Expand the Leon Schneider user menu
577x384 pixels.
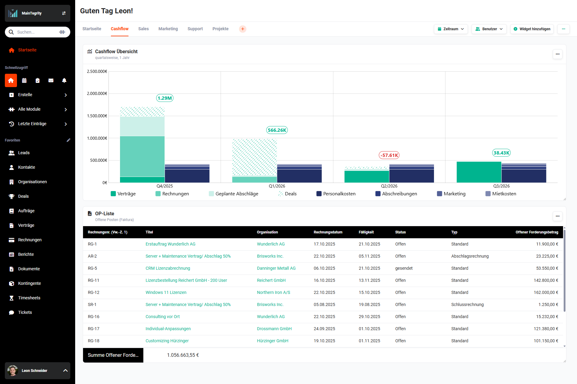[38, 370]
